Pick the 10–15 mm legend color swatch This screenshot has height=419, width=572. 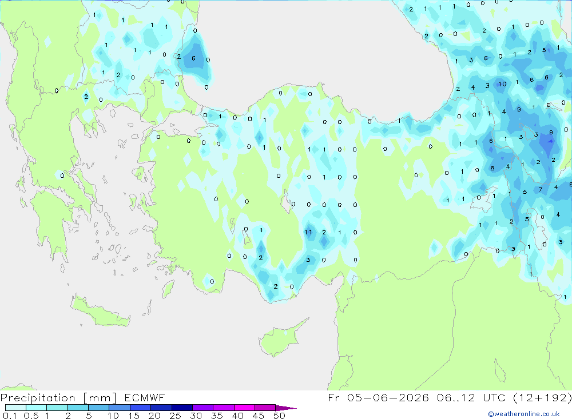120,408
